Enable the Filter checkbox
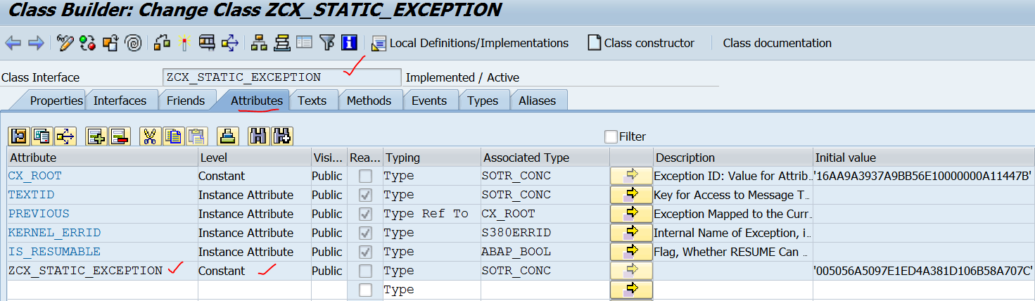Screen dimensions: 1035x301 click(x=611, y=136)
